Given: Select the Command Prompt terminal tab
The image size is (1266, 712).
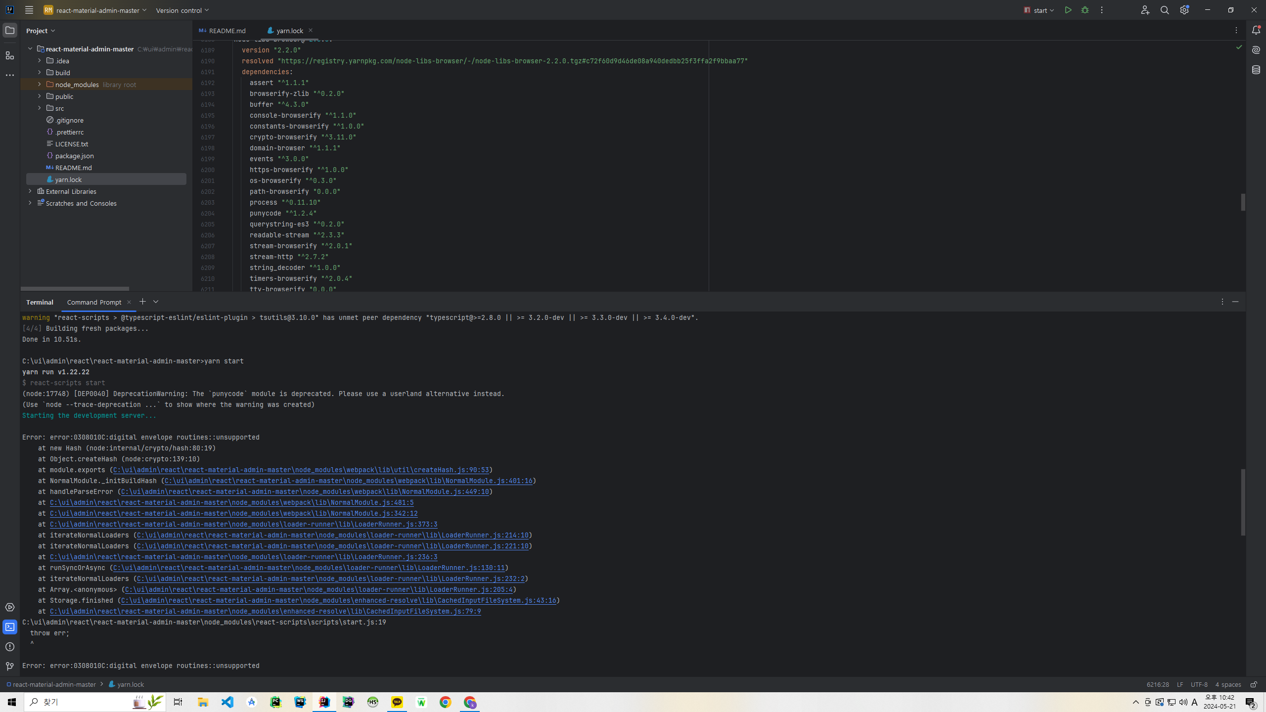Looking at the screenshot, I should pyautogui.click(x=94, y=302).
